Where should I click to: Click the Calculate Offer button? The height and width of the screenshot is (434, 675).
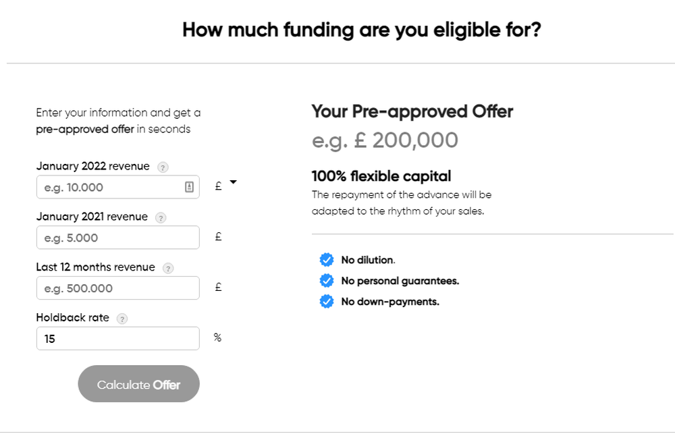138,383
